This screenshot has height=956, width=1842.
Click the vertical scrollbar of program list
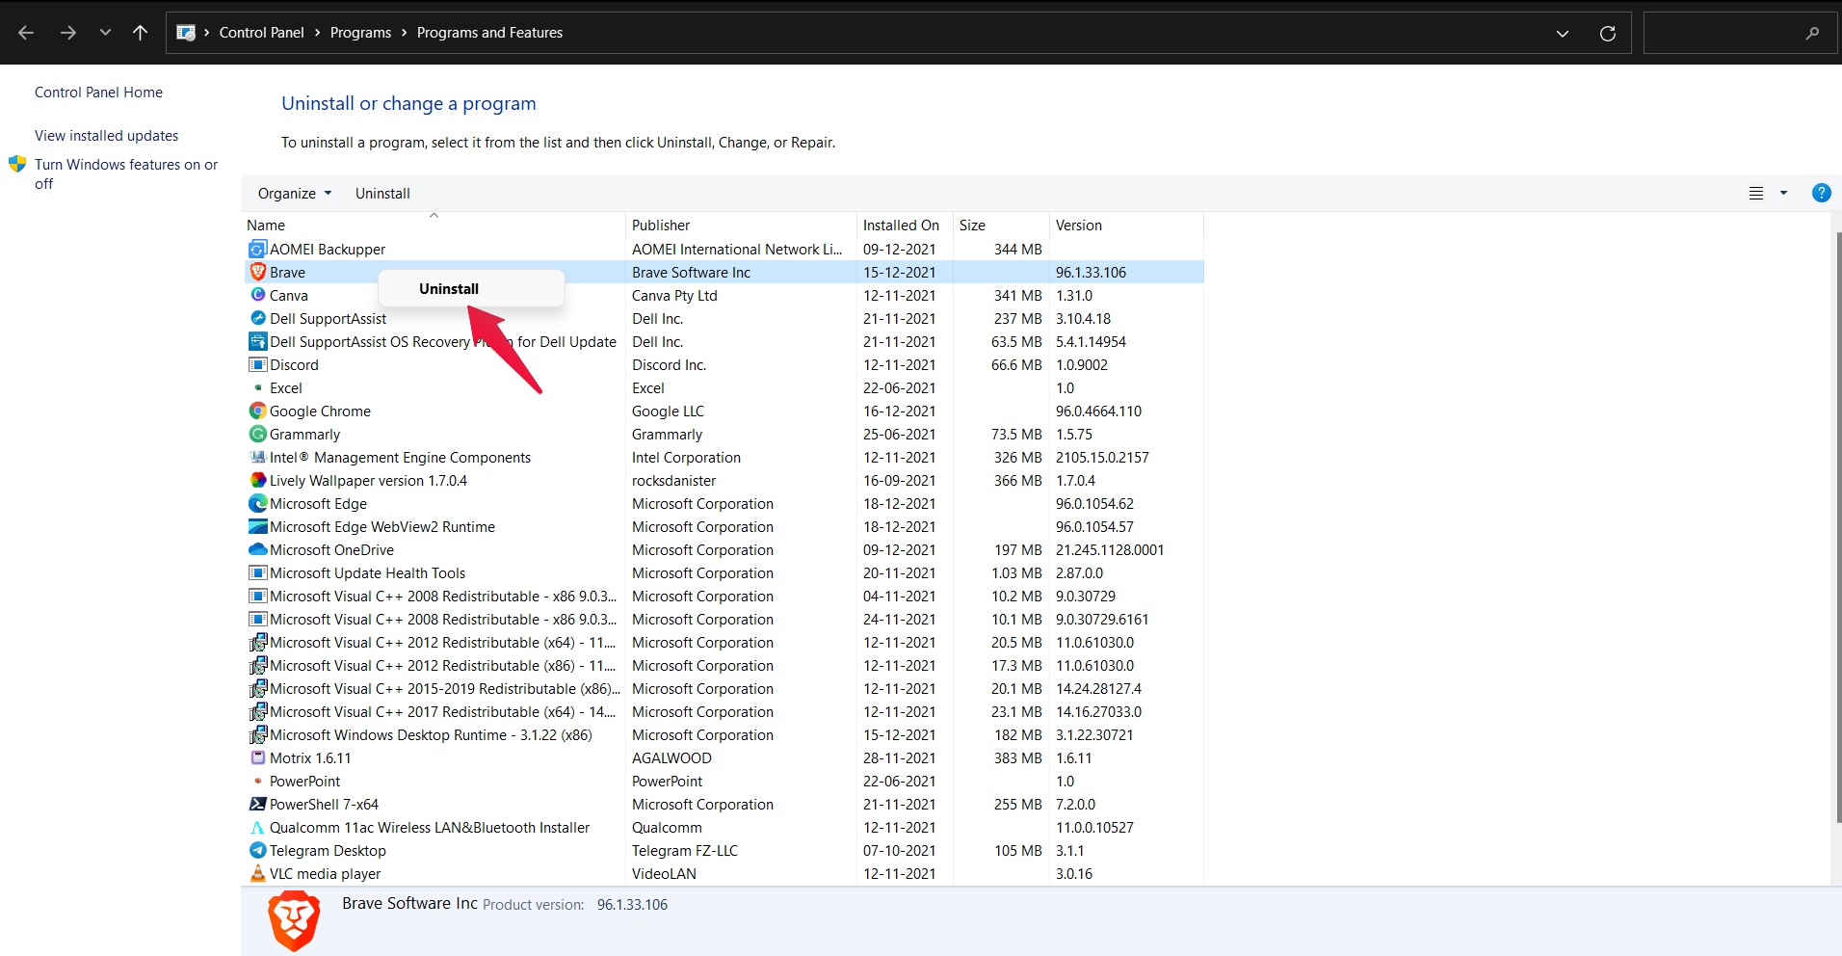click(1838, 525)
